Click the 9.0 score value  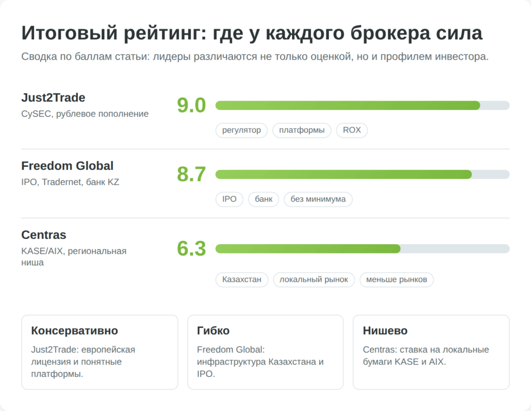tap(191, 105)
